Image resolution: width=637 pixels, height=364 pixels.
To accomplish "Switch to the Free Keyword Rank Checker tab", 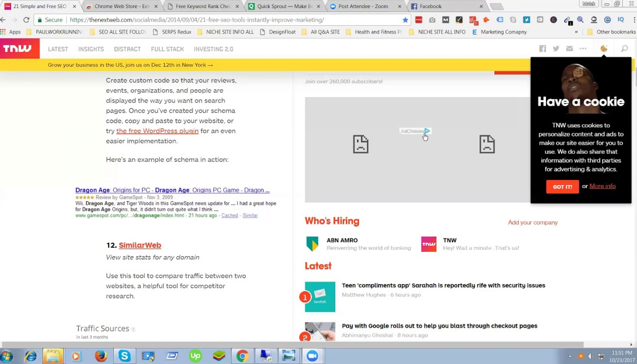I will coord(203,6).
